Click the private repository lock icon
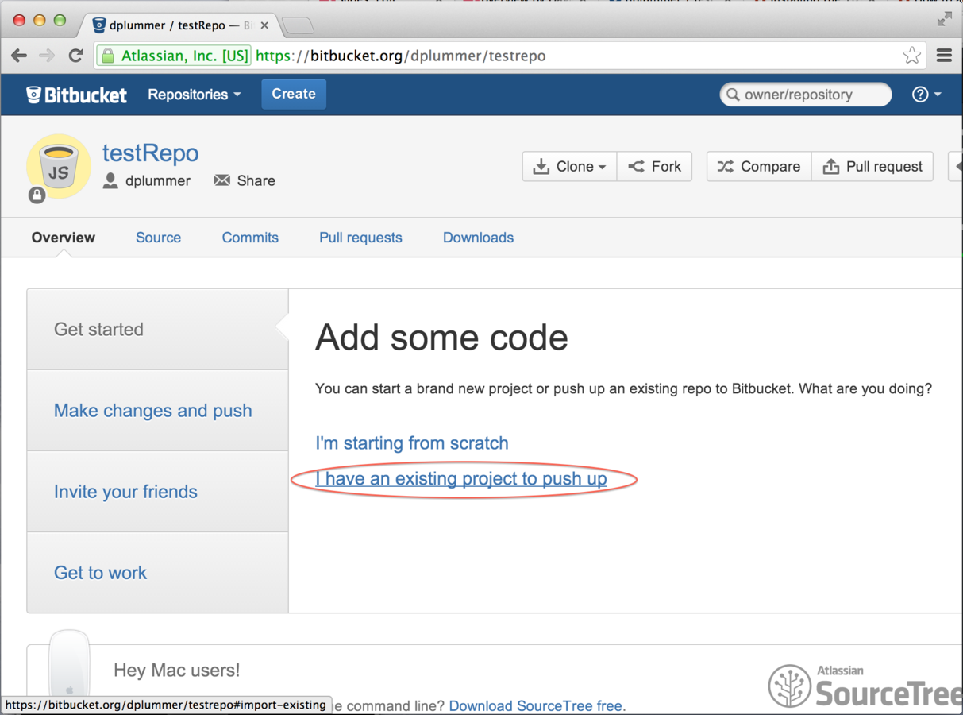The height and width of the screenshot is (715, 963). point(37,195)
